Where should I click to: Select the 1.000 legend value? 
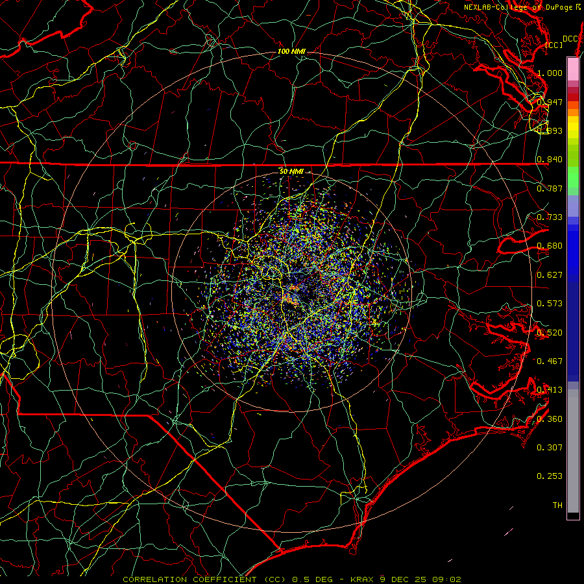[x=550, y=73]
